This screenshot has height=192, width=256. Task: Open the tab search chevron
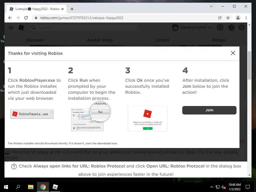coord(211,6)
